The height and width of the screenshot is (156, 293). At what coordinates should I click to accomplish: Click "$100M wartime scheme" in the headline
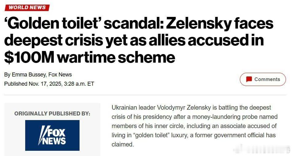click(x=89, y=57)
